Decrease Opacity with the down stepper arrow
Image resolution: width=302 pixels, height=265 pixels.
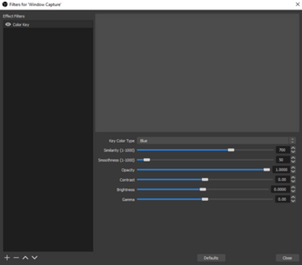(293, 171)
